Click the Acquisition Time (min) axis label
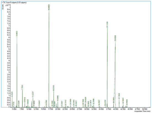This screenshot has height=113, width=152. (x=142, y=111)
